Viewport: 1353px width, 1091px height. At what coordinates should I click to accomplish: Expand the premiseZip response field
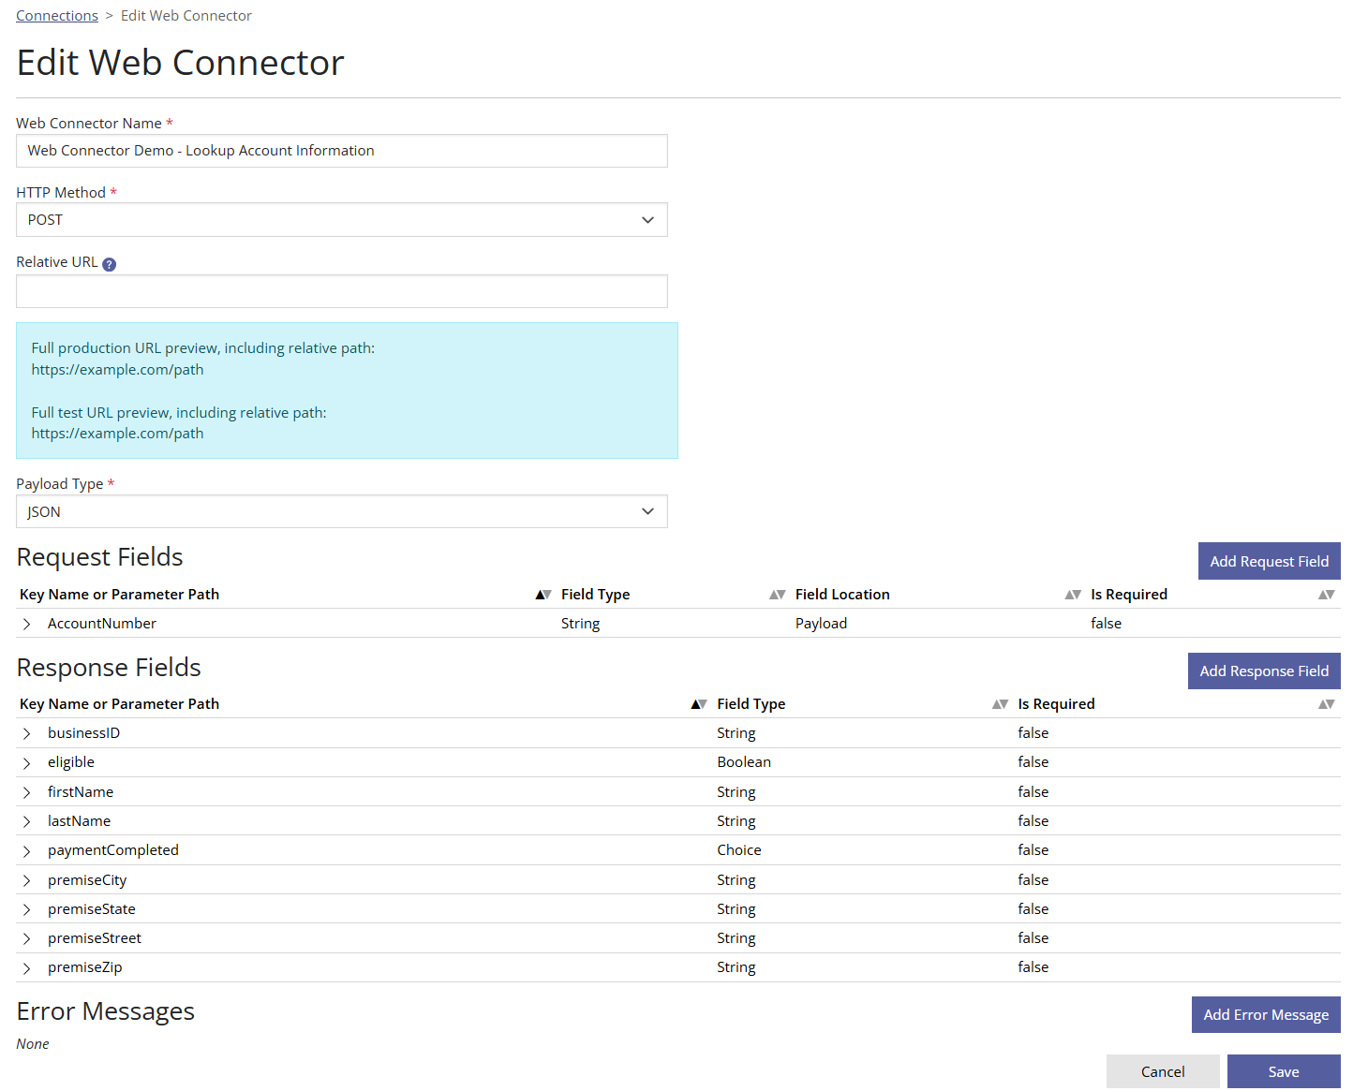click(26, 966)
